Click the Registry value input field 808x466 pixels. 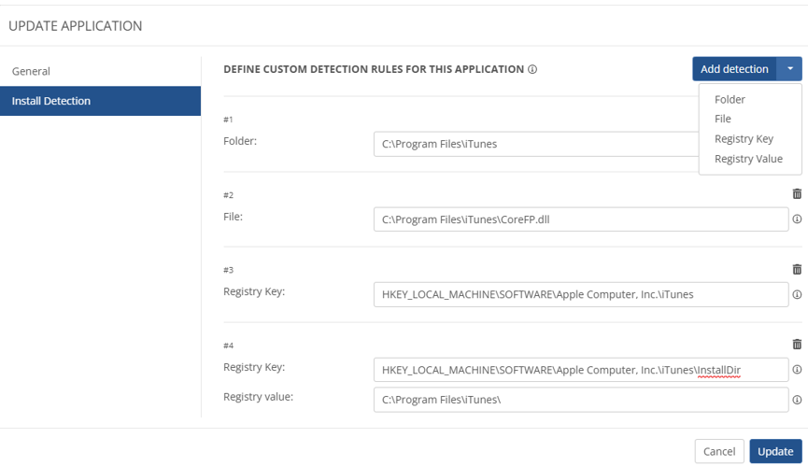coord(579,400)
